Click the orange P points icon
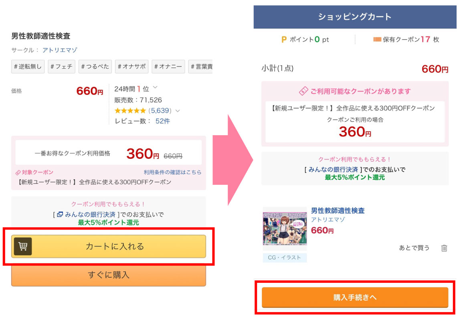The height and width of the screenshot is (320, 461). coord(284,40)
